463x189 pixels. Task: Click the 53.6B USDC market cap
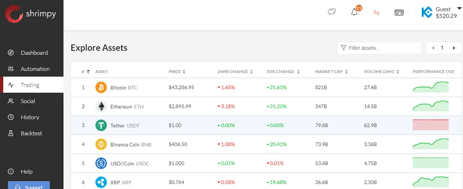(x=321, y=163)
